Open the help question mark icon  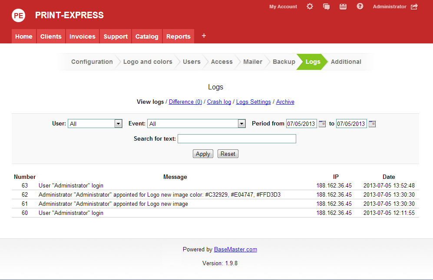[x=360, y=6]
